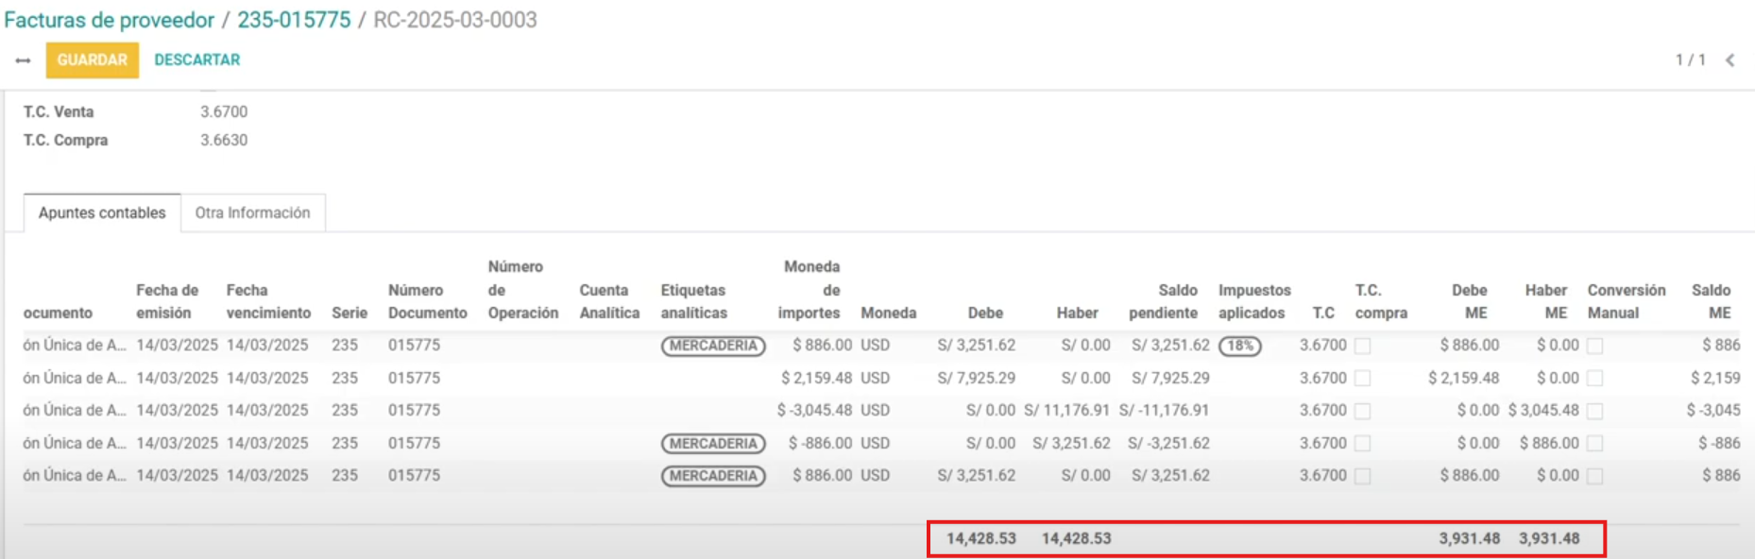Select the Apuntes contables tab
1755x559 pixels.
(x=102, y=212)
